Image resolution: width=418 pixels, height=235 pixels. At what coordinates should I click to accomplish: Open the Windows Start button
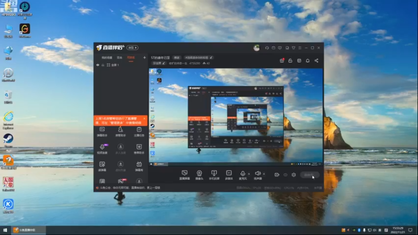click(5, 230)
